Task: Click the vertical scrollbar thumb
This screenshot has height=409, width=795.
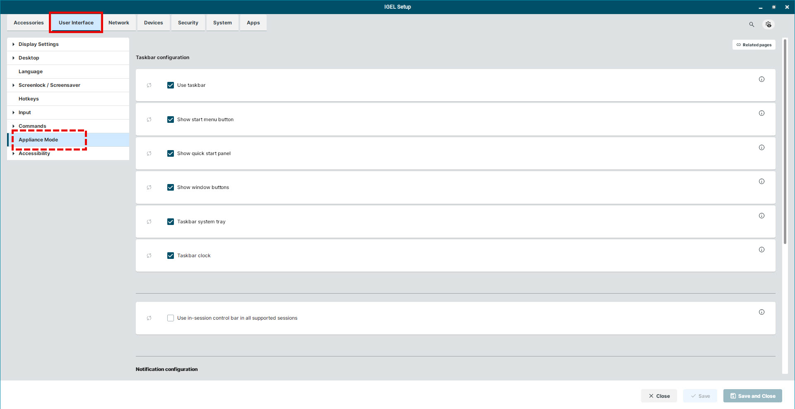Action: click(785, 141)
